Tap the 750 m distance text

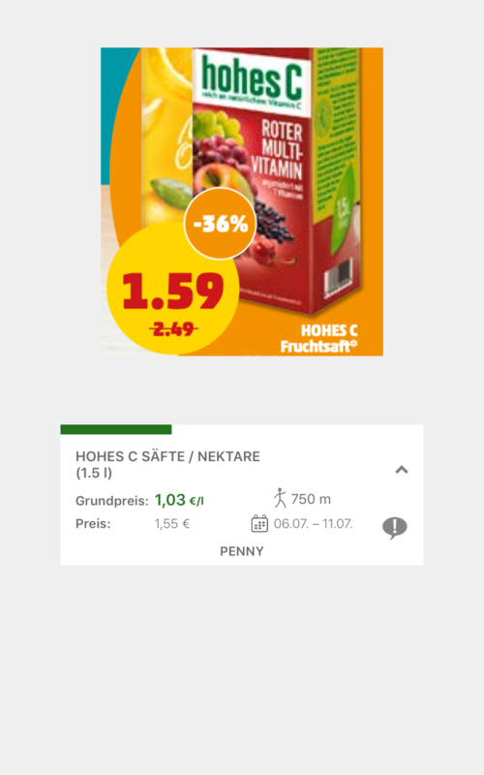tap(311, 499)
